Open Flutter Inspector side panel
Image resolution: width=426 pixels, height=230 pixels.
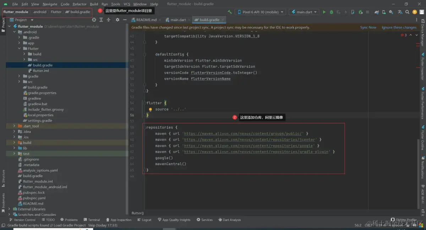click(423, 67)
